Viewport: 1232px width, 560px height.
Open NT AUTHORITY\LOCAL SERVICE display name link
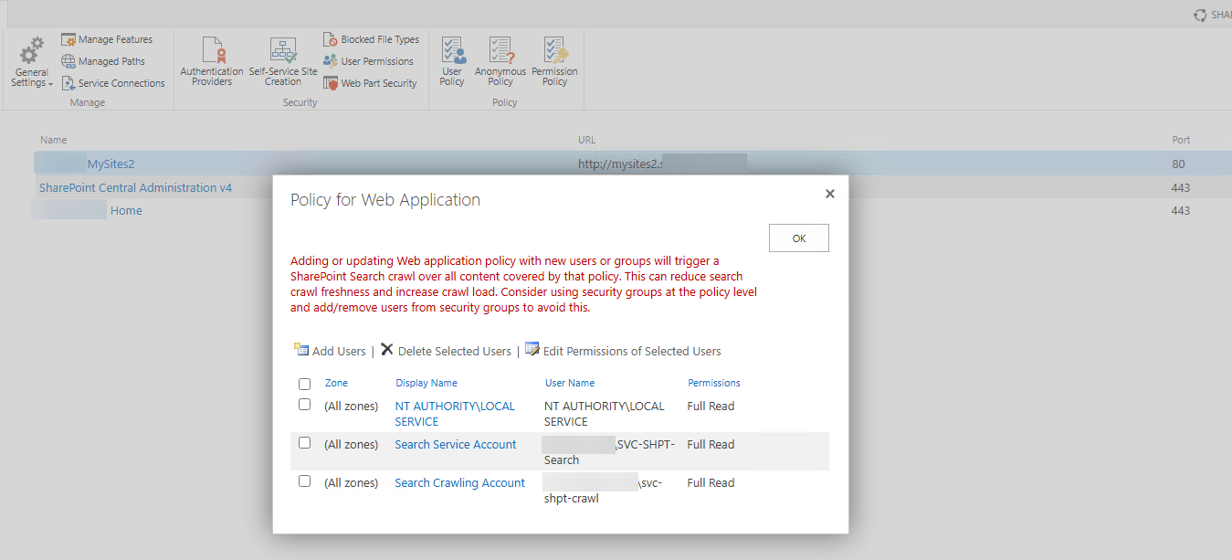pos(455,414)
